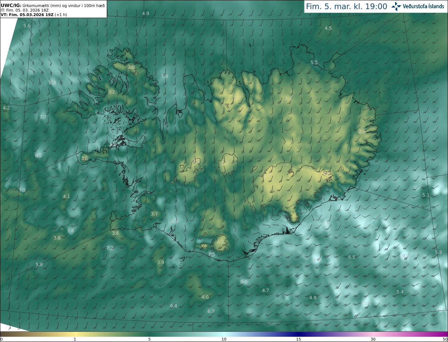Click the '30' label on the color scale
The height and width of the screenshot is (342, 448).
tap(373, 339)
